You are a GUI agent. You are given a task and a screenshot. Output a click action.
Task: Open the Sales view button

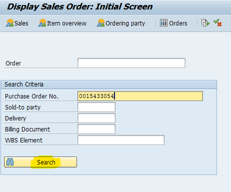(17, 23)
